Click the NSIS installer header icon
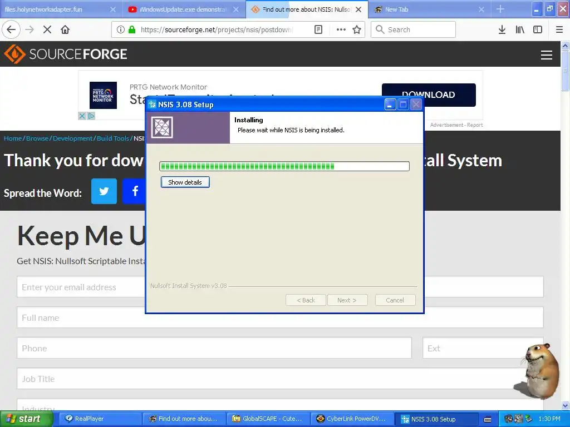Screen dimensions: 570x427 tap(162, 127)
